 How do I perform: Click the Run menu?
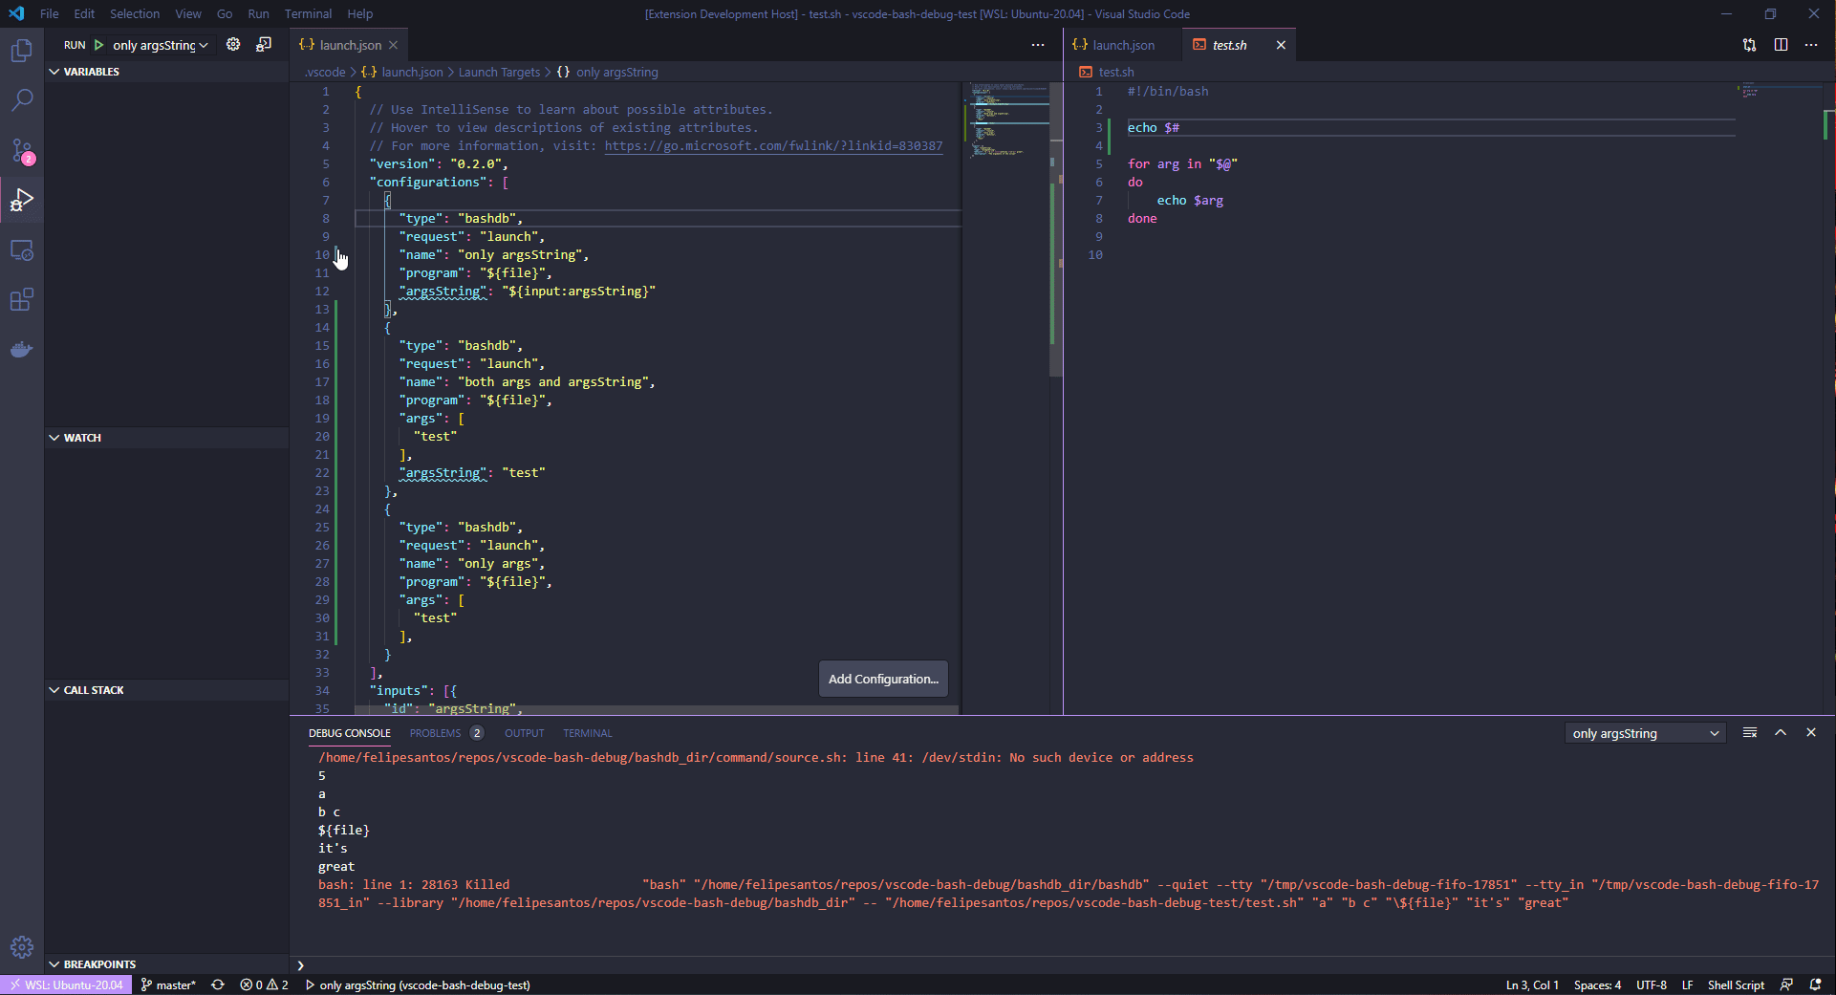click(258, 13)
